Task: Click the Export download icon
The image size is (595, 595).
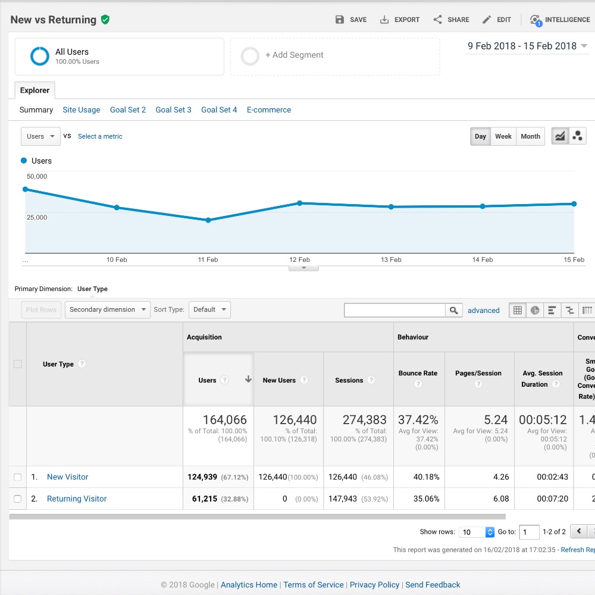Action: (384, 20)
